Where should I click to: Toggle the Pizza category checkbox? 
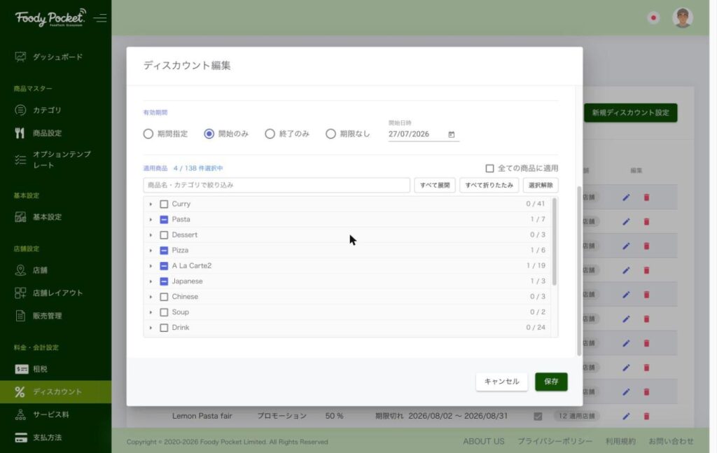(x=164, y=251)
